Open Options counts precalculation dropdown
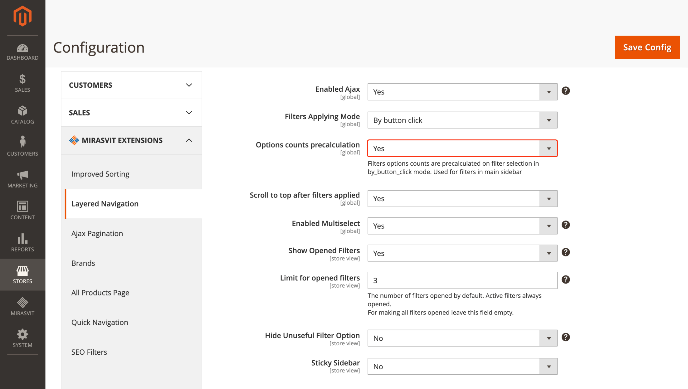This screenshot has height=389, width=688. pyautogui.click(x=462, y=148)
